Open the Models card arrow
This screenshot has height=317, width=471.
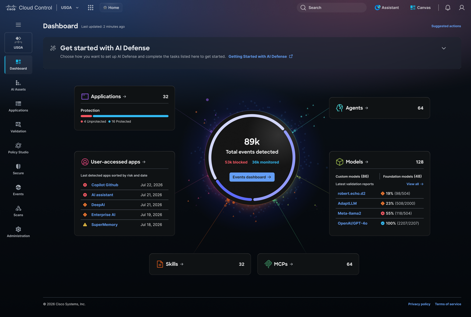click(x=367, y=162)
